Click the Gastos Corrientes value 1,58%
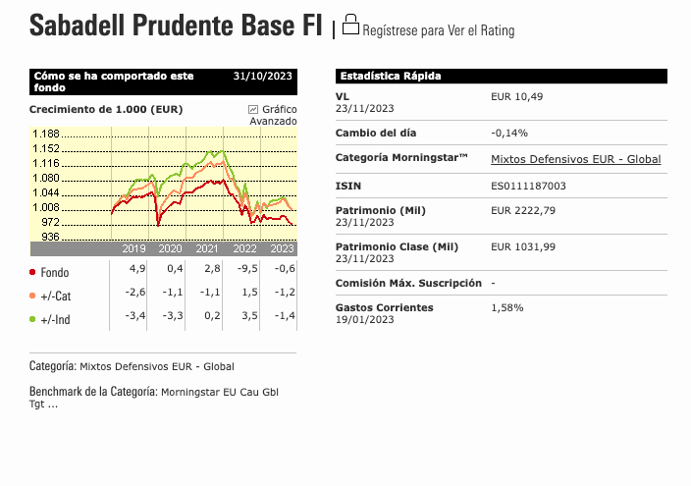This screenshot has height=486, width=691. pyautogui.click(x=507, y=307)
